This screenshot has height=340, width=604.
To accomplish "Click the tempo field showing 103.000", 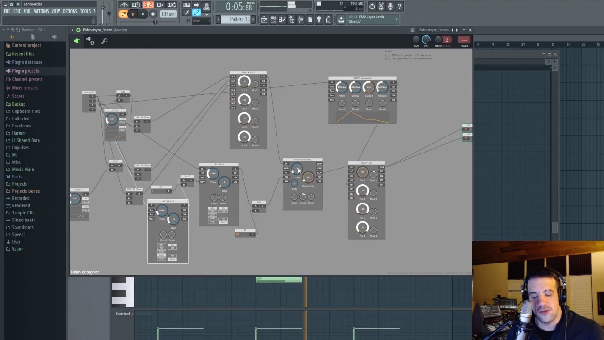I will click(x=168, y=14).
